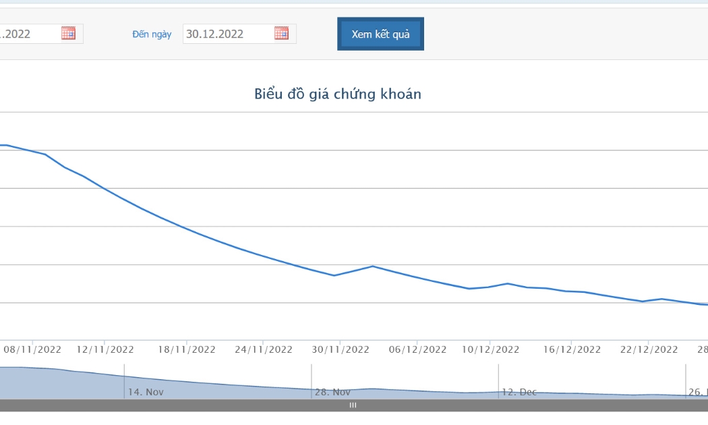The image size is (708, 425).
Task: Select the 12/11/2022 axis label
Action: (105, 349)
